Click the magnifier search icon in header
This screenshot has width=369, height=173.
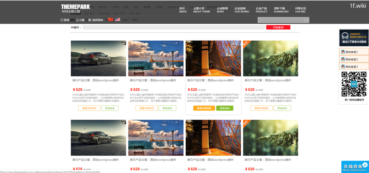click(307, 20)
